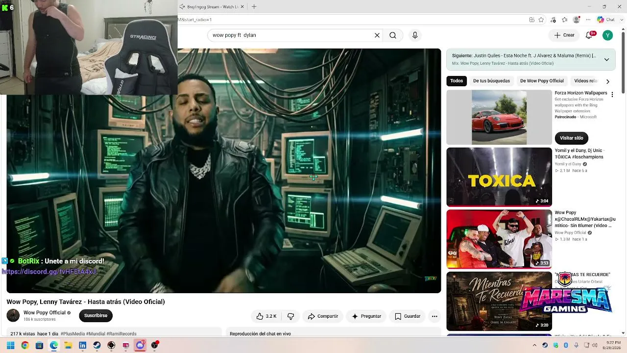Click microphone icon in system tray
The image size is (627, 353).
click(576, 345)
